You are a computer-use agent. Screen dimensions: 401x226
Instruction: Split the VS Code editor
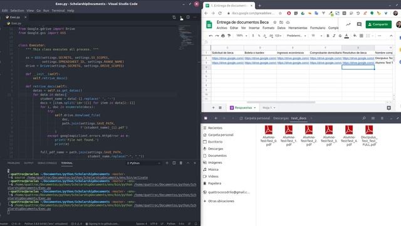coord(188,17)
